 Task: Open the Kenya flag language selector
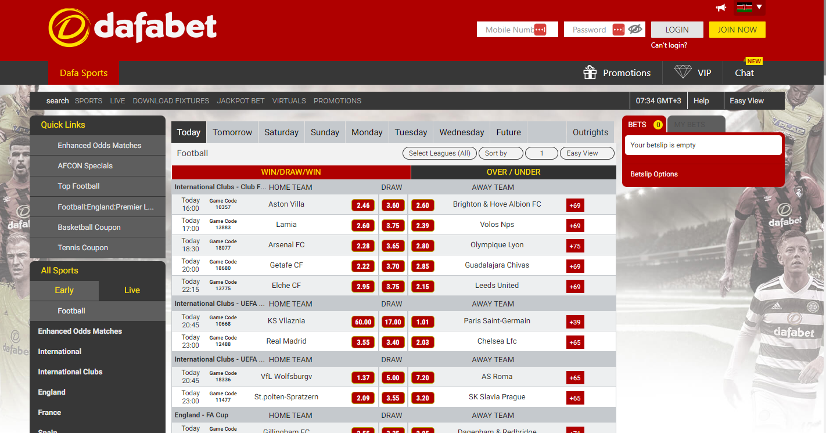(749, 8)
